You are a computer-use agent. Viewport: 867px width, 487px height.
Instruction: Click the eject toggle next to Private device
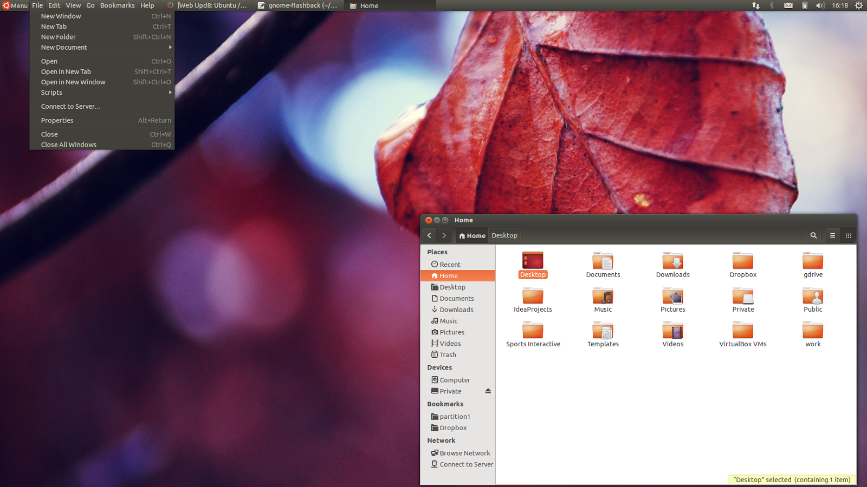(488, 391)
